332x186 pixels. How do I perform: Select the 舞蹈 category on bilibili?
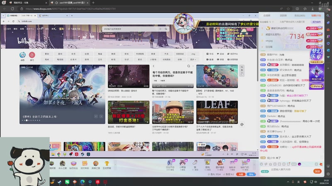point(113,54)
